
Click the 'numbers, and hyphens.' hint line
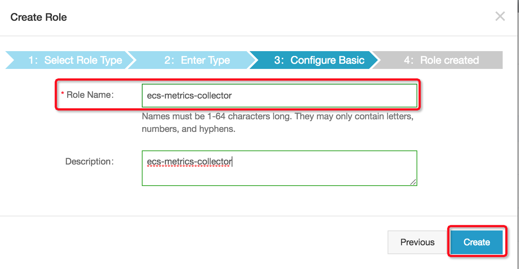(x=189, y=130)
